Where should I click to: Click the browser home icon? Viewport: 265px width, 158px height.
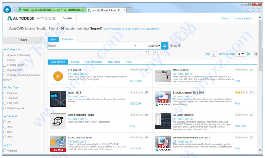248,10
